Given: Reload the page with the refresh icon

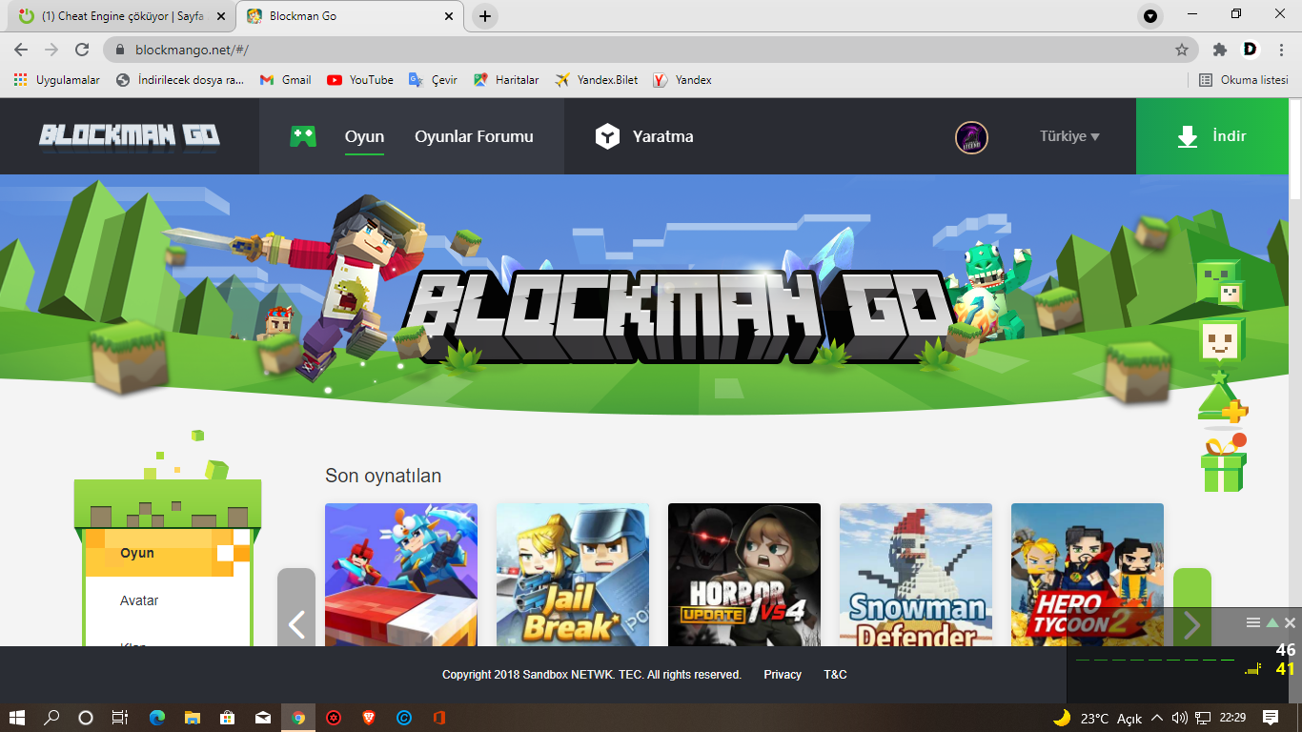Looking at the screenshot, I should point(82,50).
